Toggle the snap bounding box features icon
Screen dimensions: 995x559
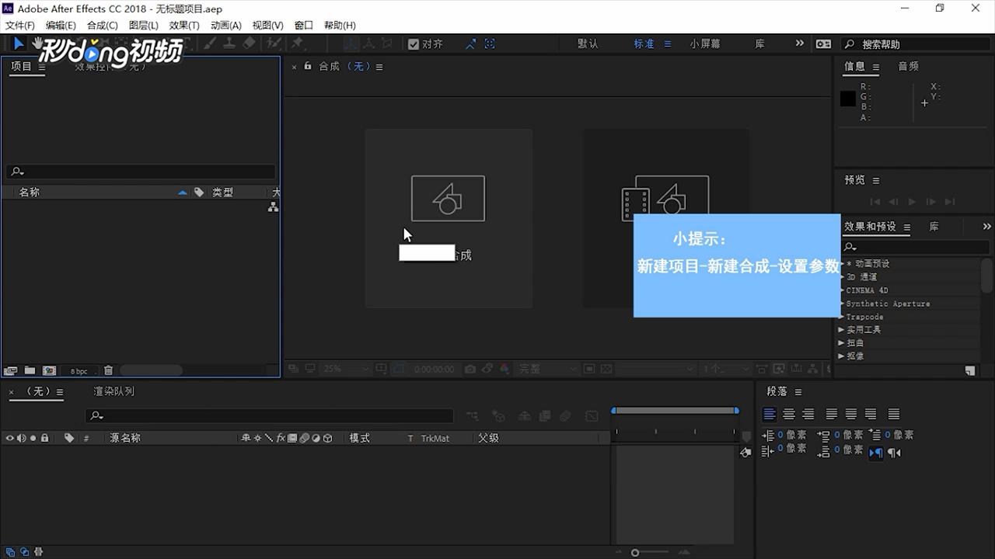tap(490, 44)
